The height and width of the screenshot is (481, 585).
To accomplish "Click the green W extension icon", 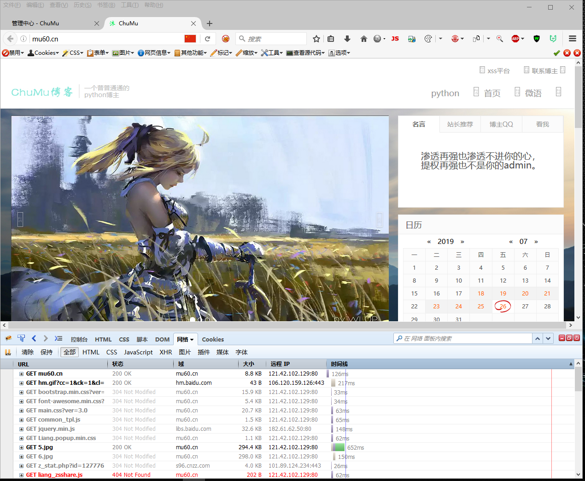I will pos(553,39).
